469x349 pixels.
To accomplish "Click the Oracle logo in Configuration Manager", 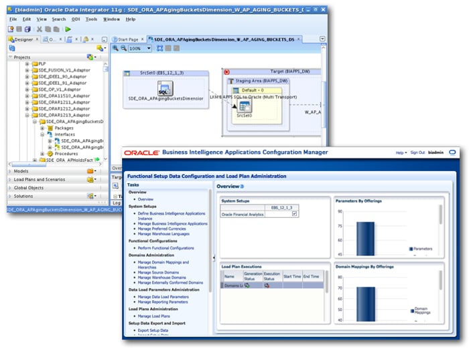I will coord(141,153).
